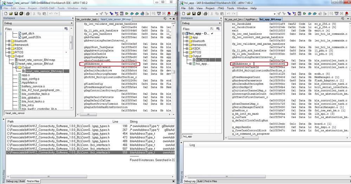Select heart_rate_sensor_BM.map under Output folder
Image resolution: width=351 pixels, height=184 pixels.
tap(44, 71)
